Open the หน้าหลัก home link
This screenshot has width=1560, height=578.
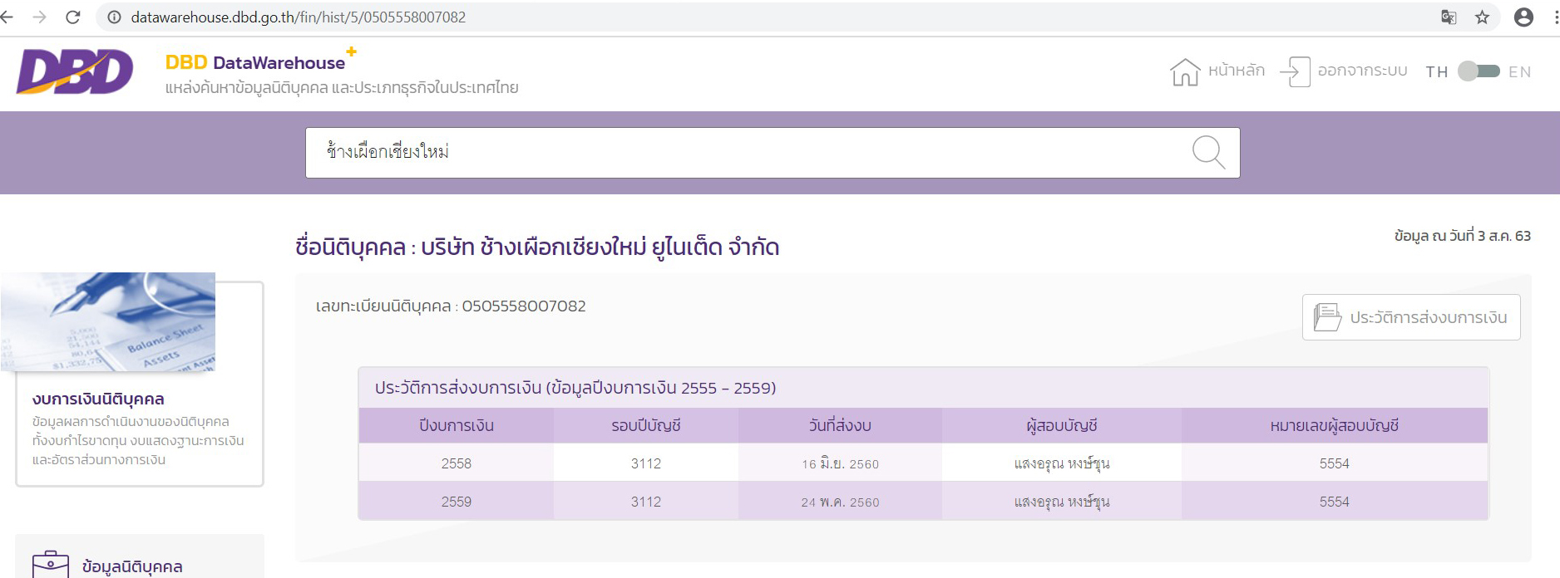coord(1236,71)
